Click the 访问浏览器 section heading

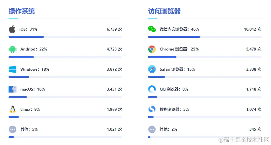(164, 11)
